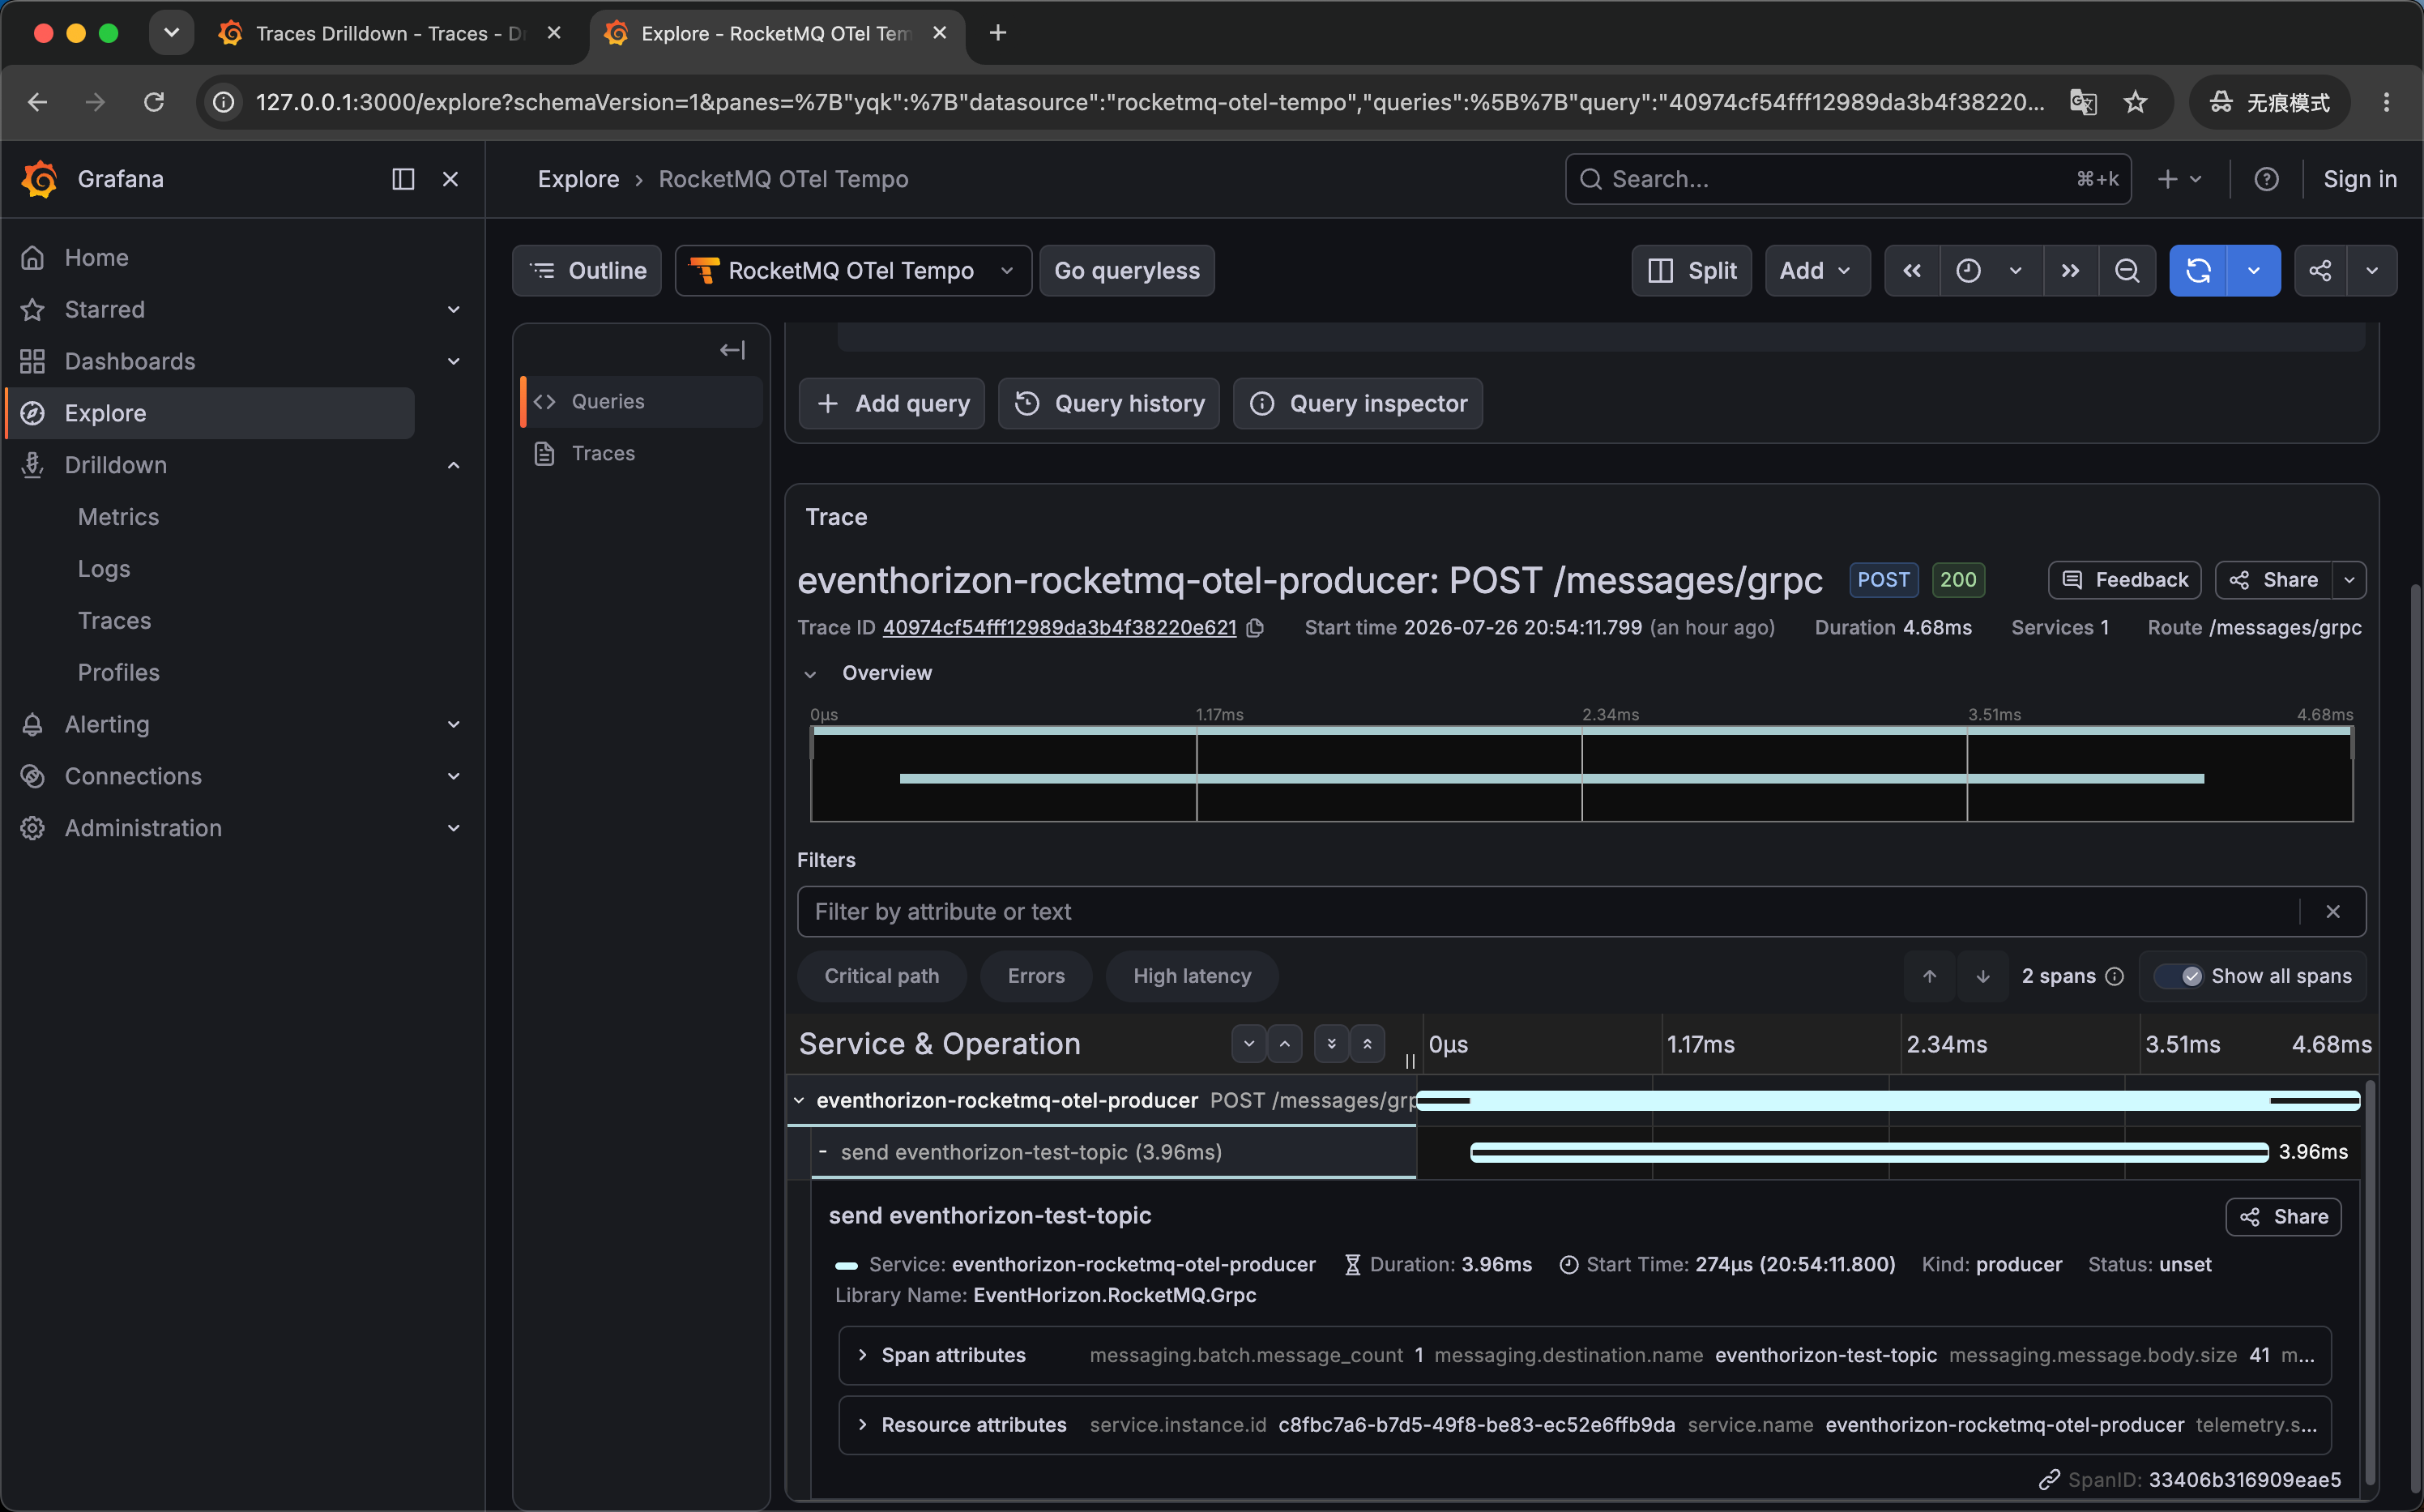The image size is (2424, 1512).
Task: Open Query history
Action: 1110,404
